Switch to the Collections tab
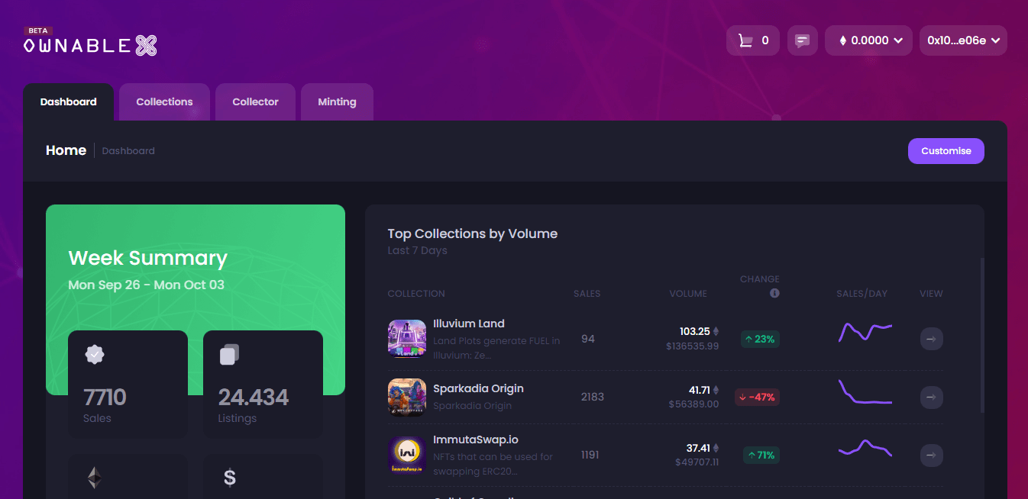Screen dimensions: 1028x499 coord(164,101)
